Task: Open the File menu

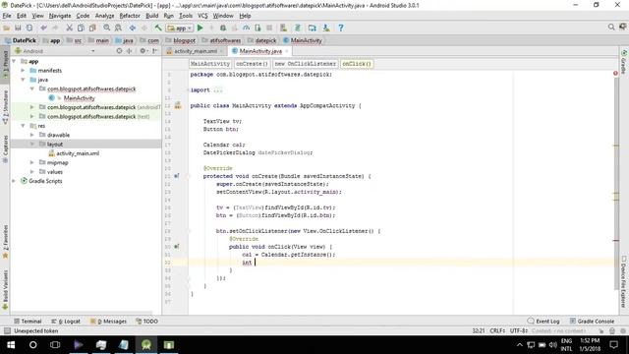Action: [x=7, y=16]
